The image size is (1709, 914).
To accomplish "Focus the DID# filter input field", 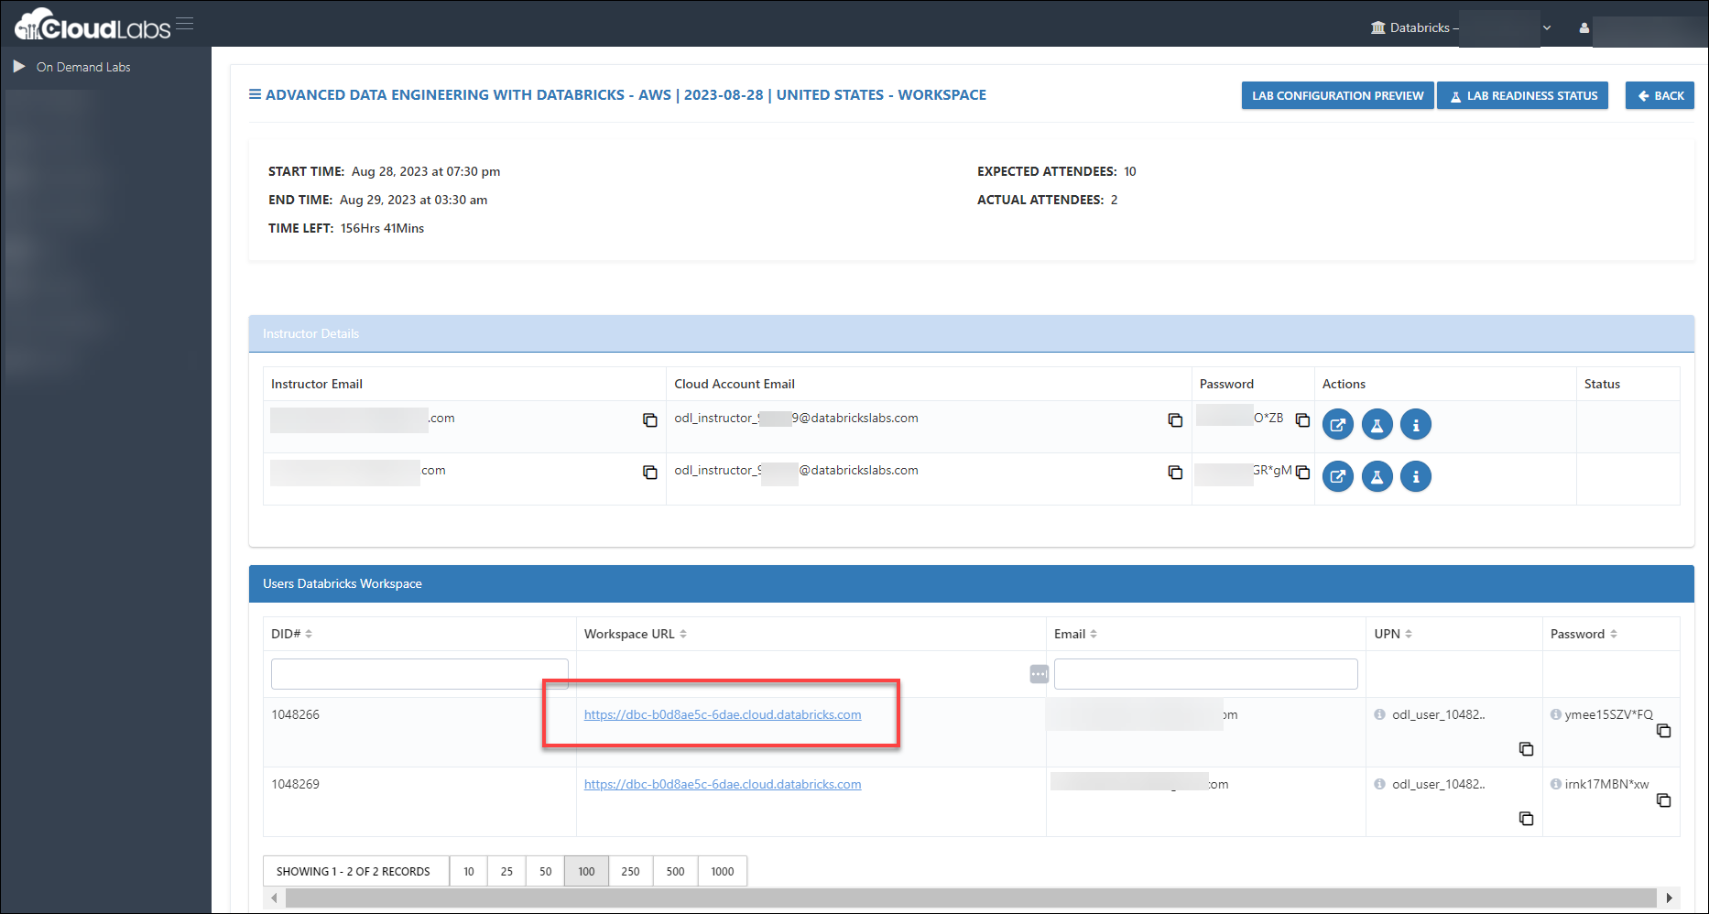I will [419, 674].
